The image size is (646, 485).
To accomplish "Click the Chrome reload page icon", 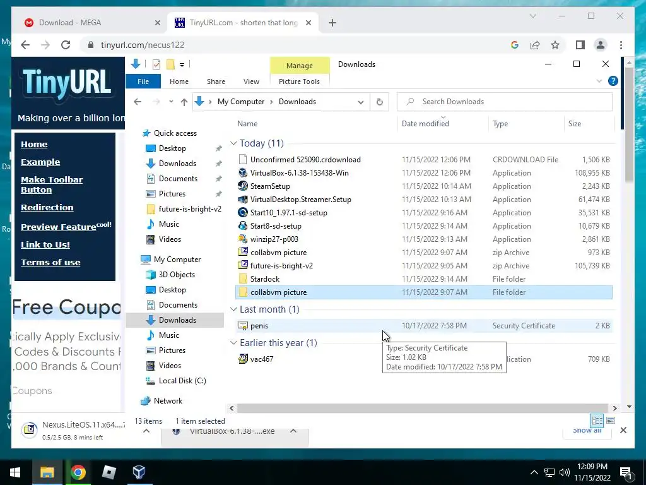I will (66, 45).
